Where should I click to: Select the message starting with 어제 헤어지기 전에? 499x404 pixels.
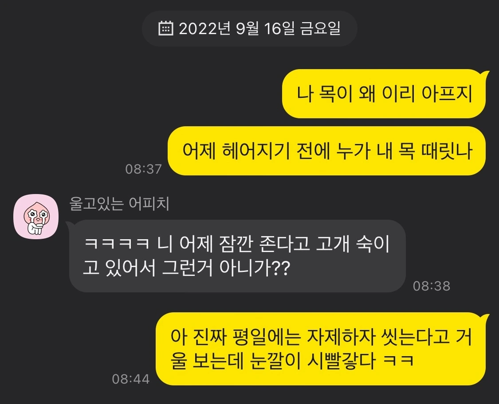tap(327, 151)
